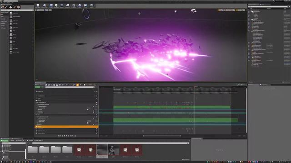
Task: Open the File menu
Action: tap(2, 3)
